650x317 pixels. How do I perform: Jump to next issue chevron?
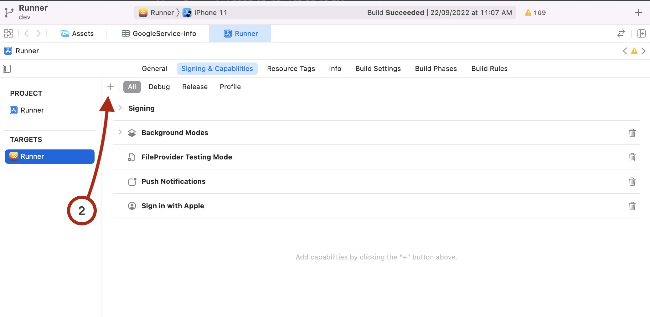click(x=643, y=51)
